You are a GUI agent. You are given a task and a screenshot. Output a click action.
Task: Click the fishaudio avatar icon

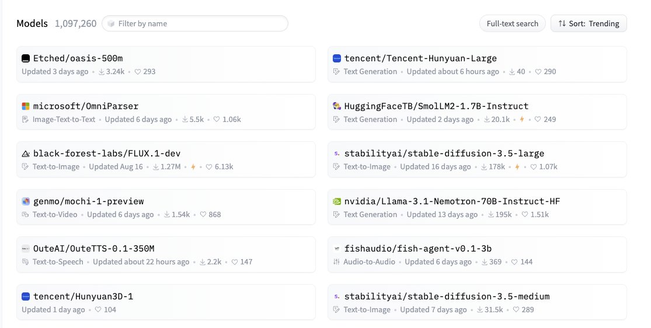click(337, 249)
